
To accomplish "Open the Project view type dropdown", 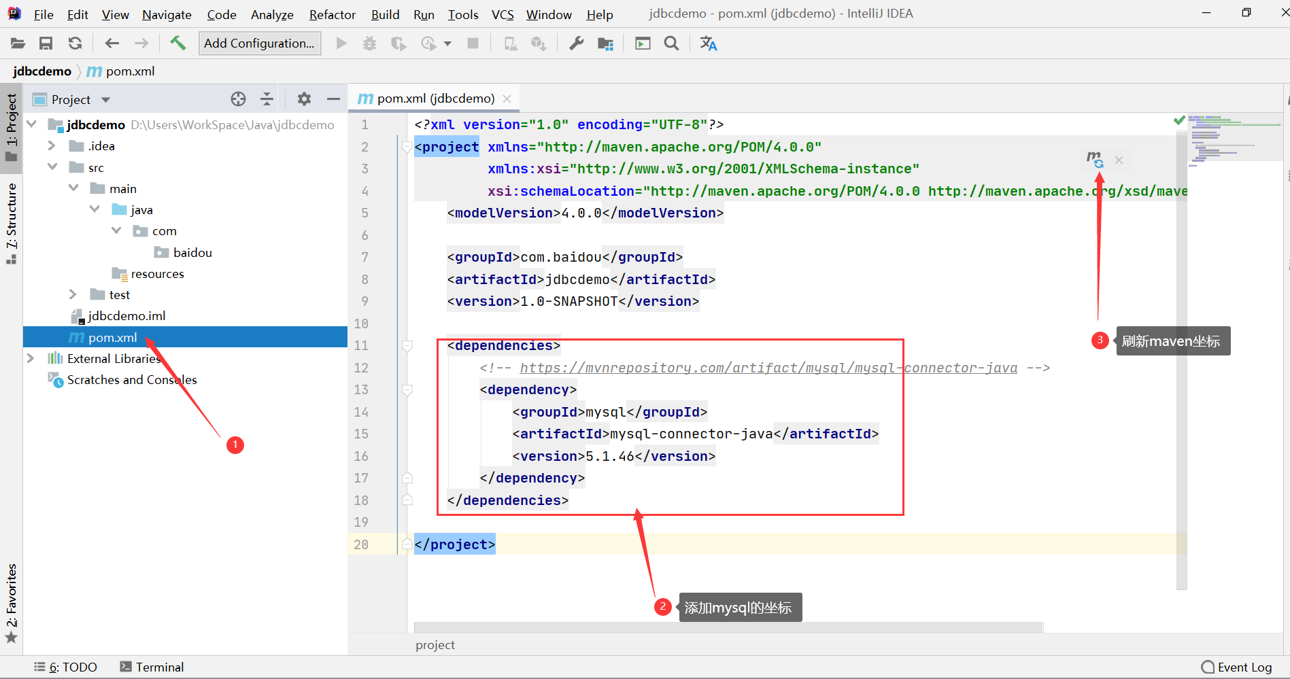I will pyautogui.click(x=105, y=100).
